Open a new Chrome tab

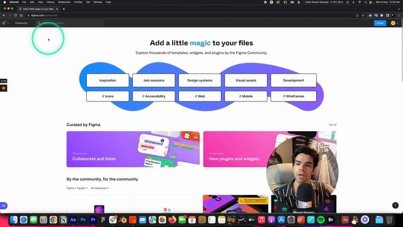(x=64, y=9)
